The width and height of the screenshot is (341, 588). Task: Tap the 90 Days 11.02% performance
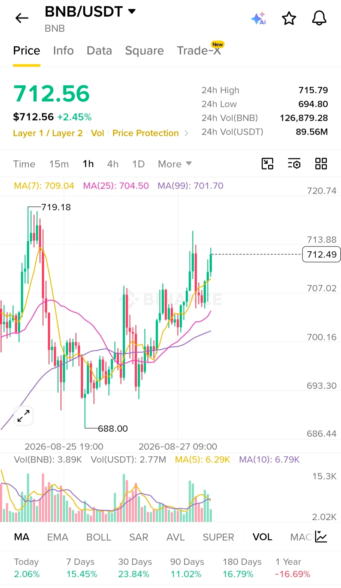point(187,568)
